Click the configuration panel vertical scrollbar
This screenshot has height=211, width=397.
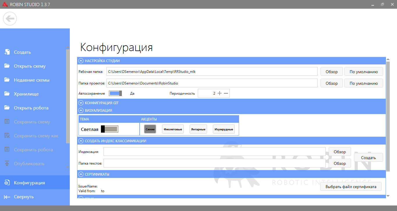(388, 116)
